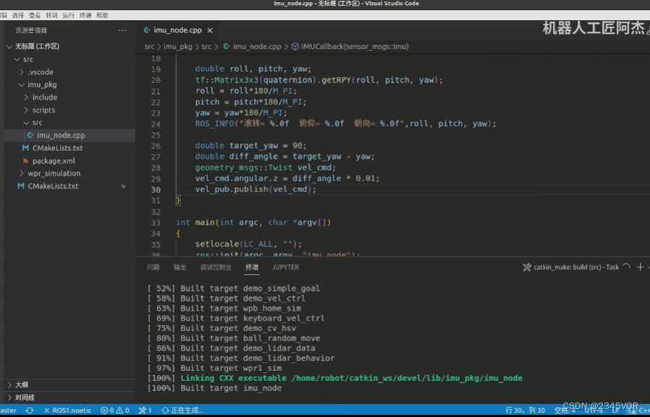Open the imu_pkg CMakeLists.txt file
Image resolution: width=650 pixels, height=417 pixels.
pos(57,148)
